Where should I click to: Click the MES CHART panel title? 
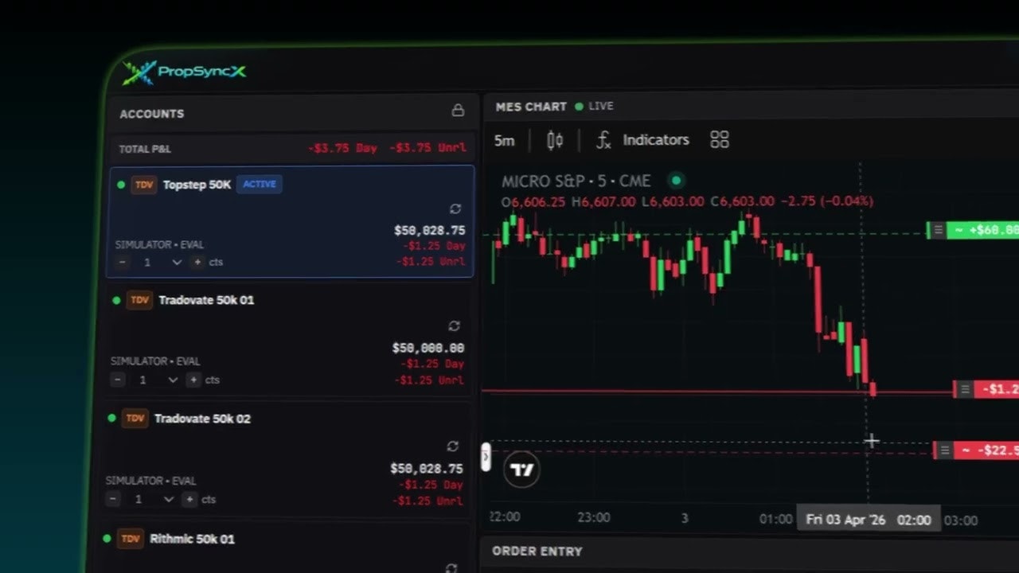[x=531, y=107]
